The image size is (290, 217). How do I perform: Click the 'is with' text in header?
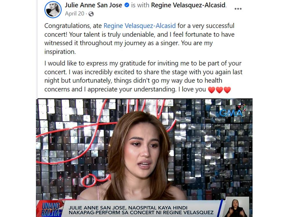[x=140, y=5]
